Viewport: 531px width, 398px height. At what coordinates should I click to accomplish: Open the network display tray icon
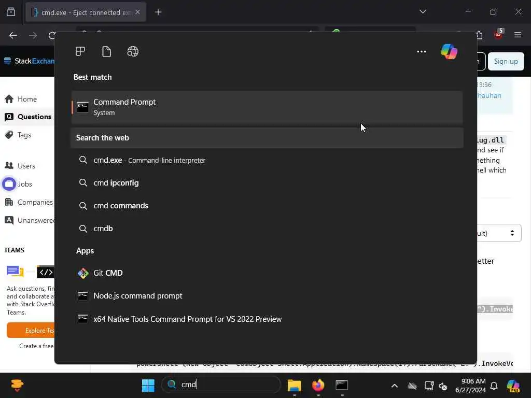[429, 386]
